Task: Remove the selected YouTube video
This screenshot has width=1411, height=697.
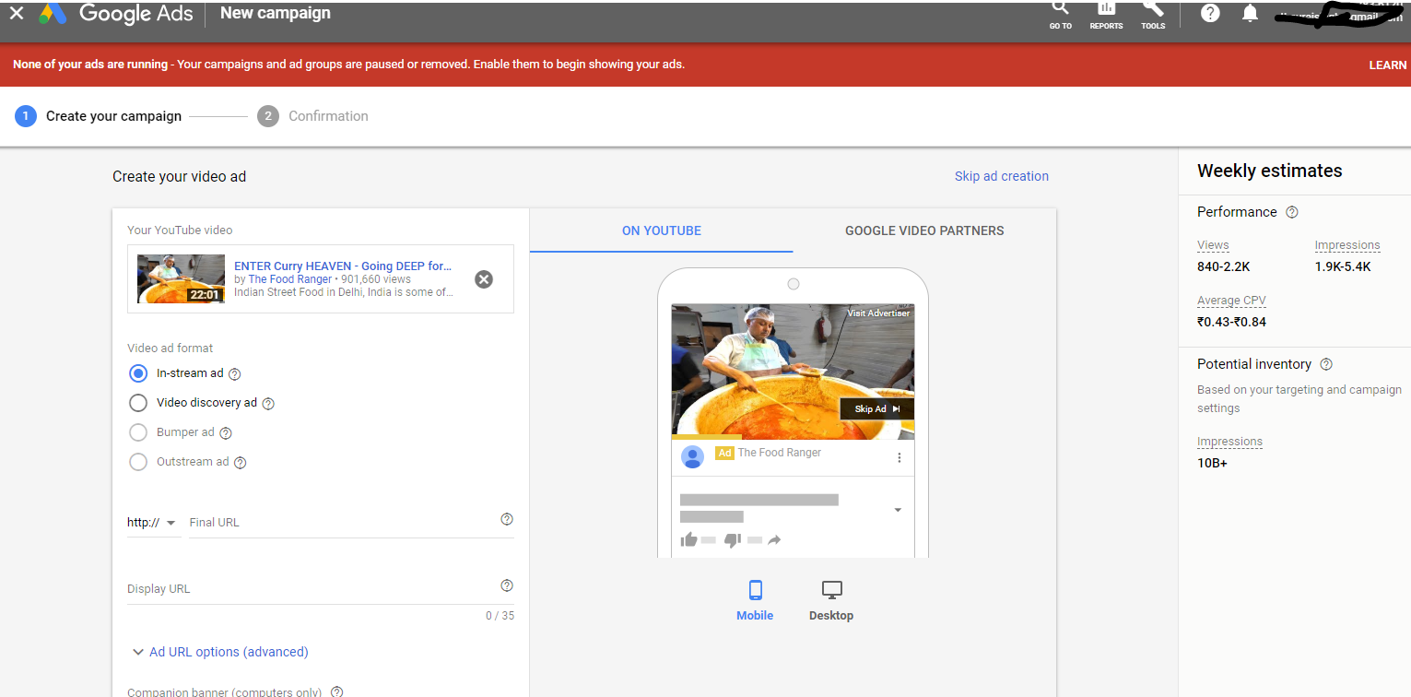Action: (484, 279)
